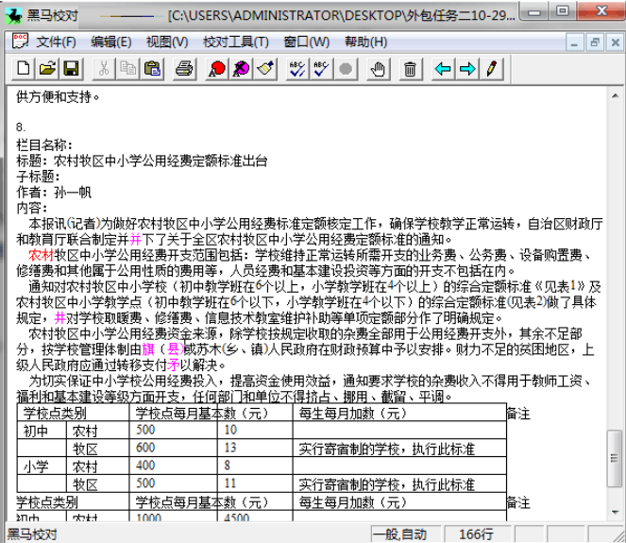Image resolution: width=626 pixels, height=543 pixels.
Task: Click the first ABC double-checkmark proofread icon
Action: [x=297, y=69]
